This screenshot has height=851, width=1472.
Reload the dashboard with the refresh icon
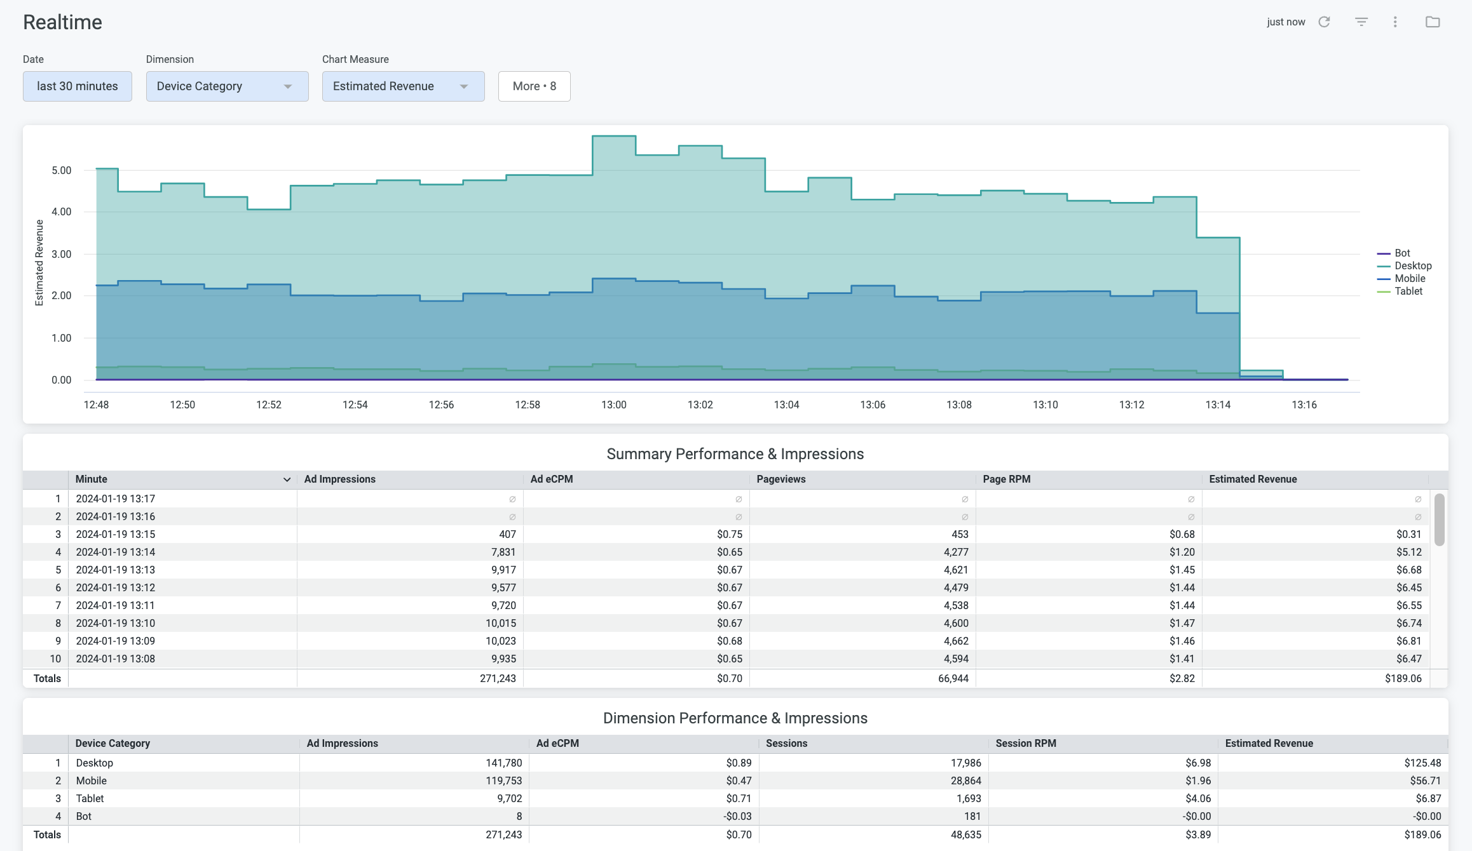click(x=1324, y=22)
